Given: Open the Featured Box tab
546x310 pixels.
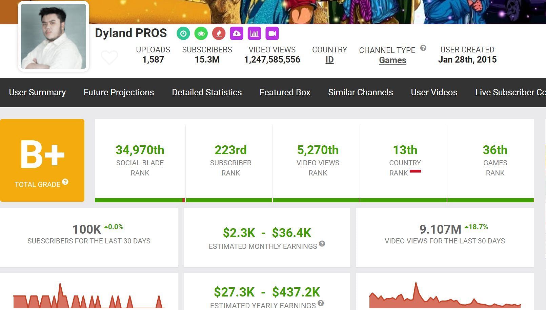Looking at the screenshot, I should [285, 92].
